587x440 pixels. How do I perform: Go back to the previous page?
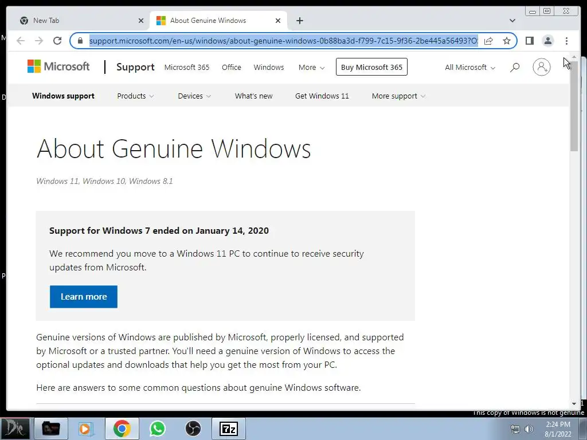[21, 41]
